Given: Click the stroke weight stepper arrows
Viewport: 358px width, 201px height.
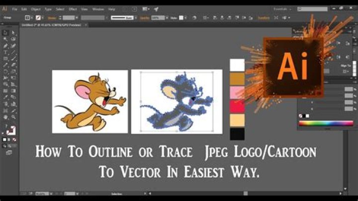Looking at the screenshot, I should pyautogui.click(x=60, y=17).
